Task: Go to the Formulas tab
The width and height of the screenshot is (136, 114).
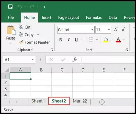Action: click(x=94, y=18)
